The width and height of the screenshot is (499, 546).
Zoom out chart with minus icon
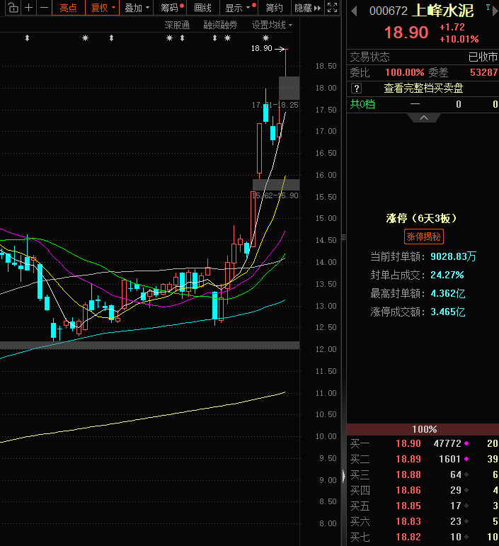tap(44, 8)
